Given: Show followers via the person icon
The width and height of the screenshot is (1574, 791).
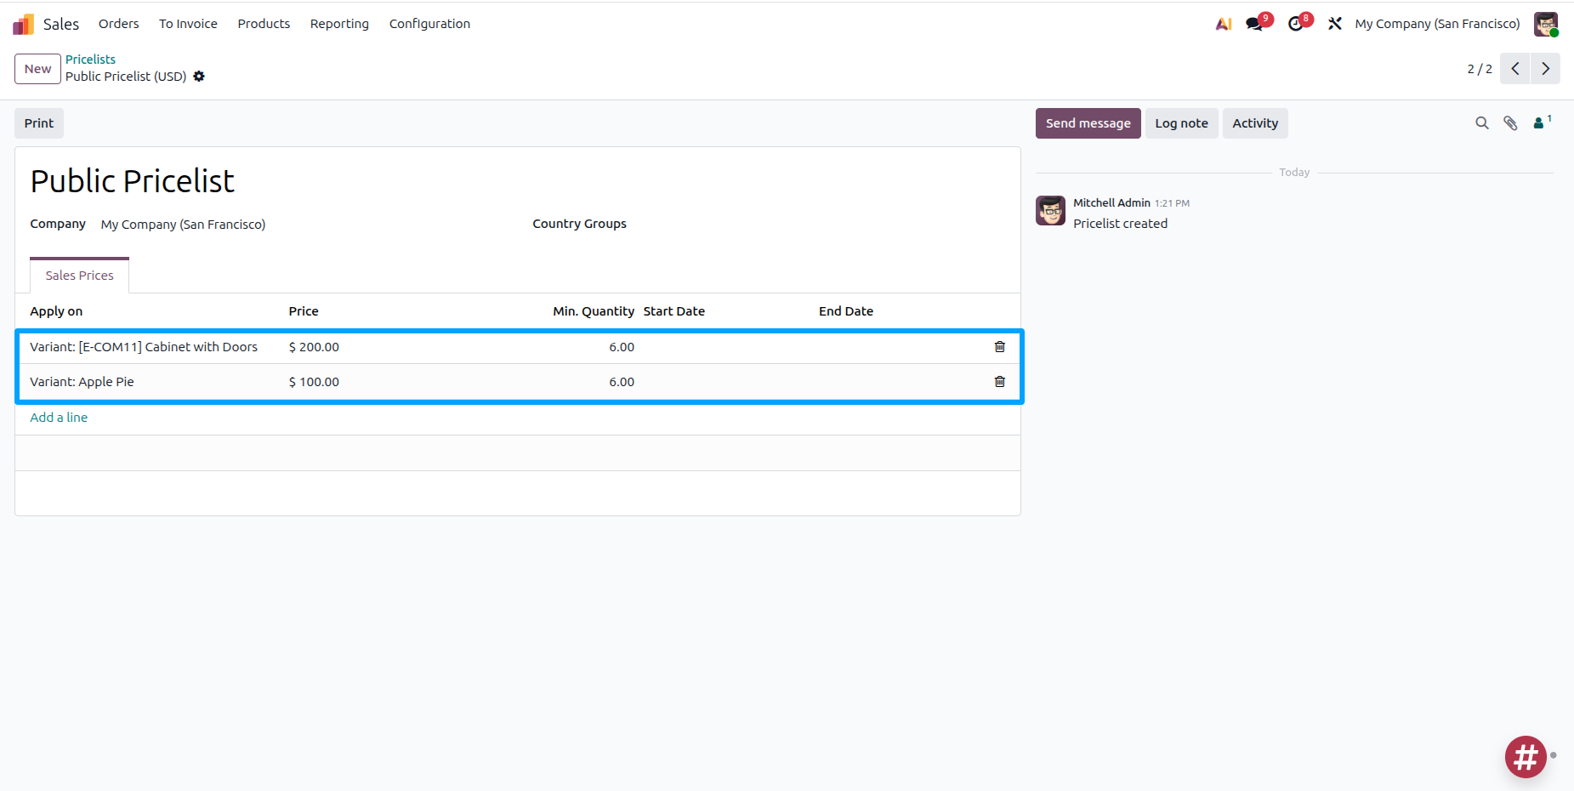Looking at the screenshot, I should coord(1539,123).
